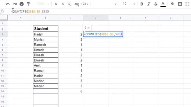Click the Print icon

click(21, 4)
